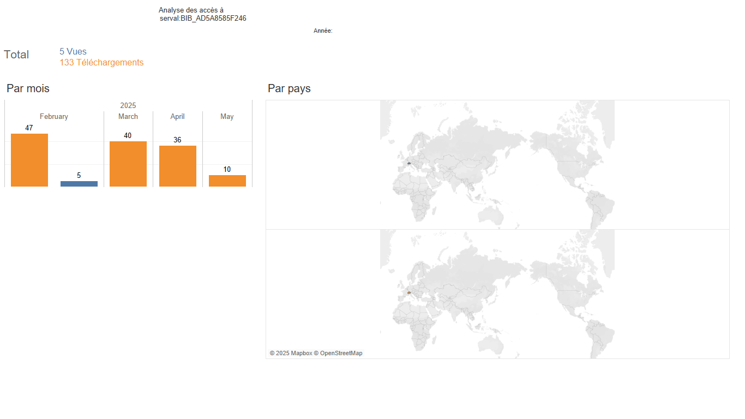Click the orange highlighted country on lower map
The height and width of the screenshot is (419, 745).
click(408, 292)
